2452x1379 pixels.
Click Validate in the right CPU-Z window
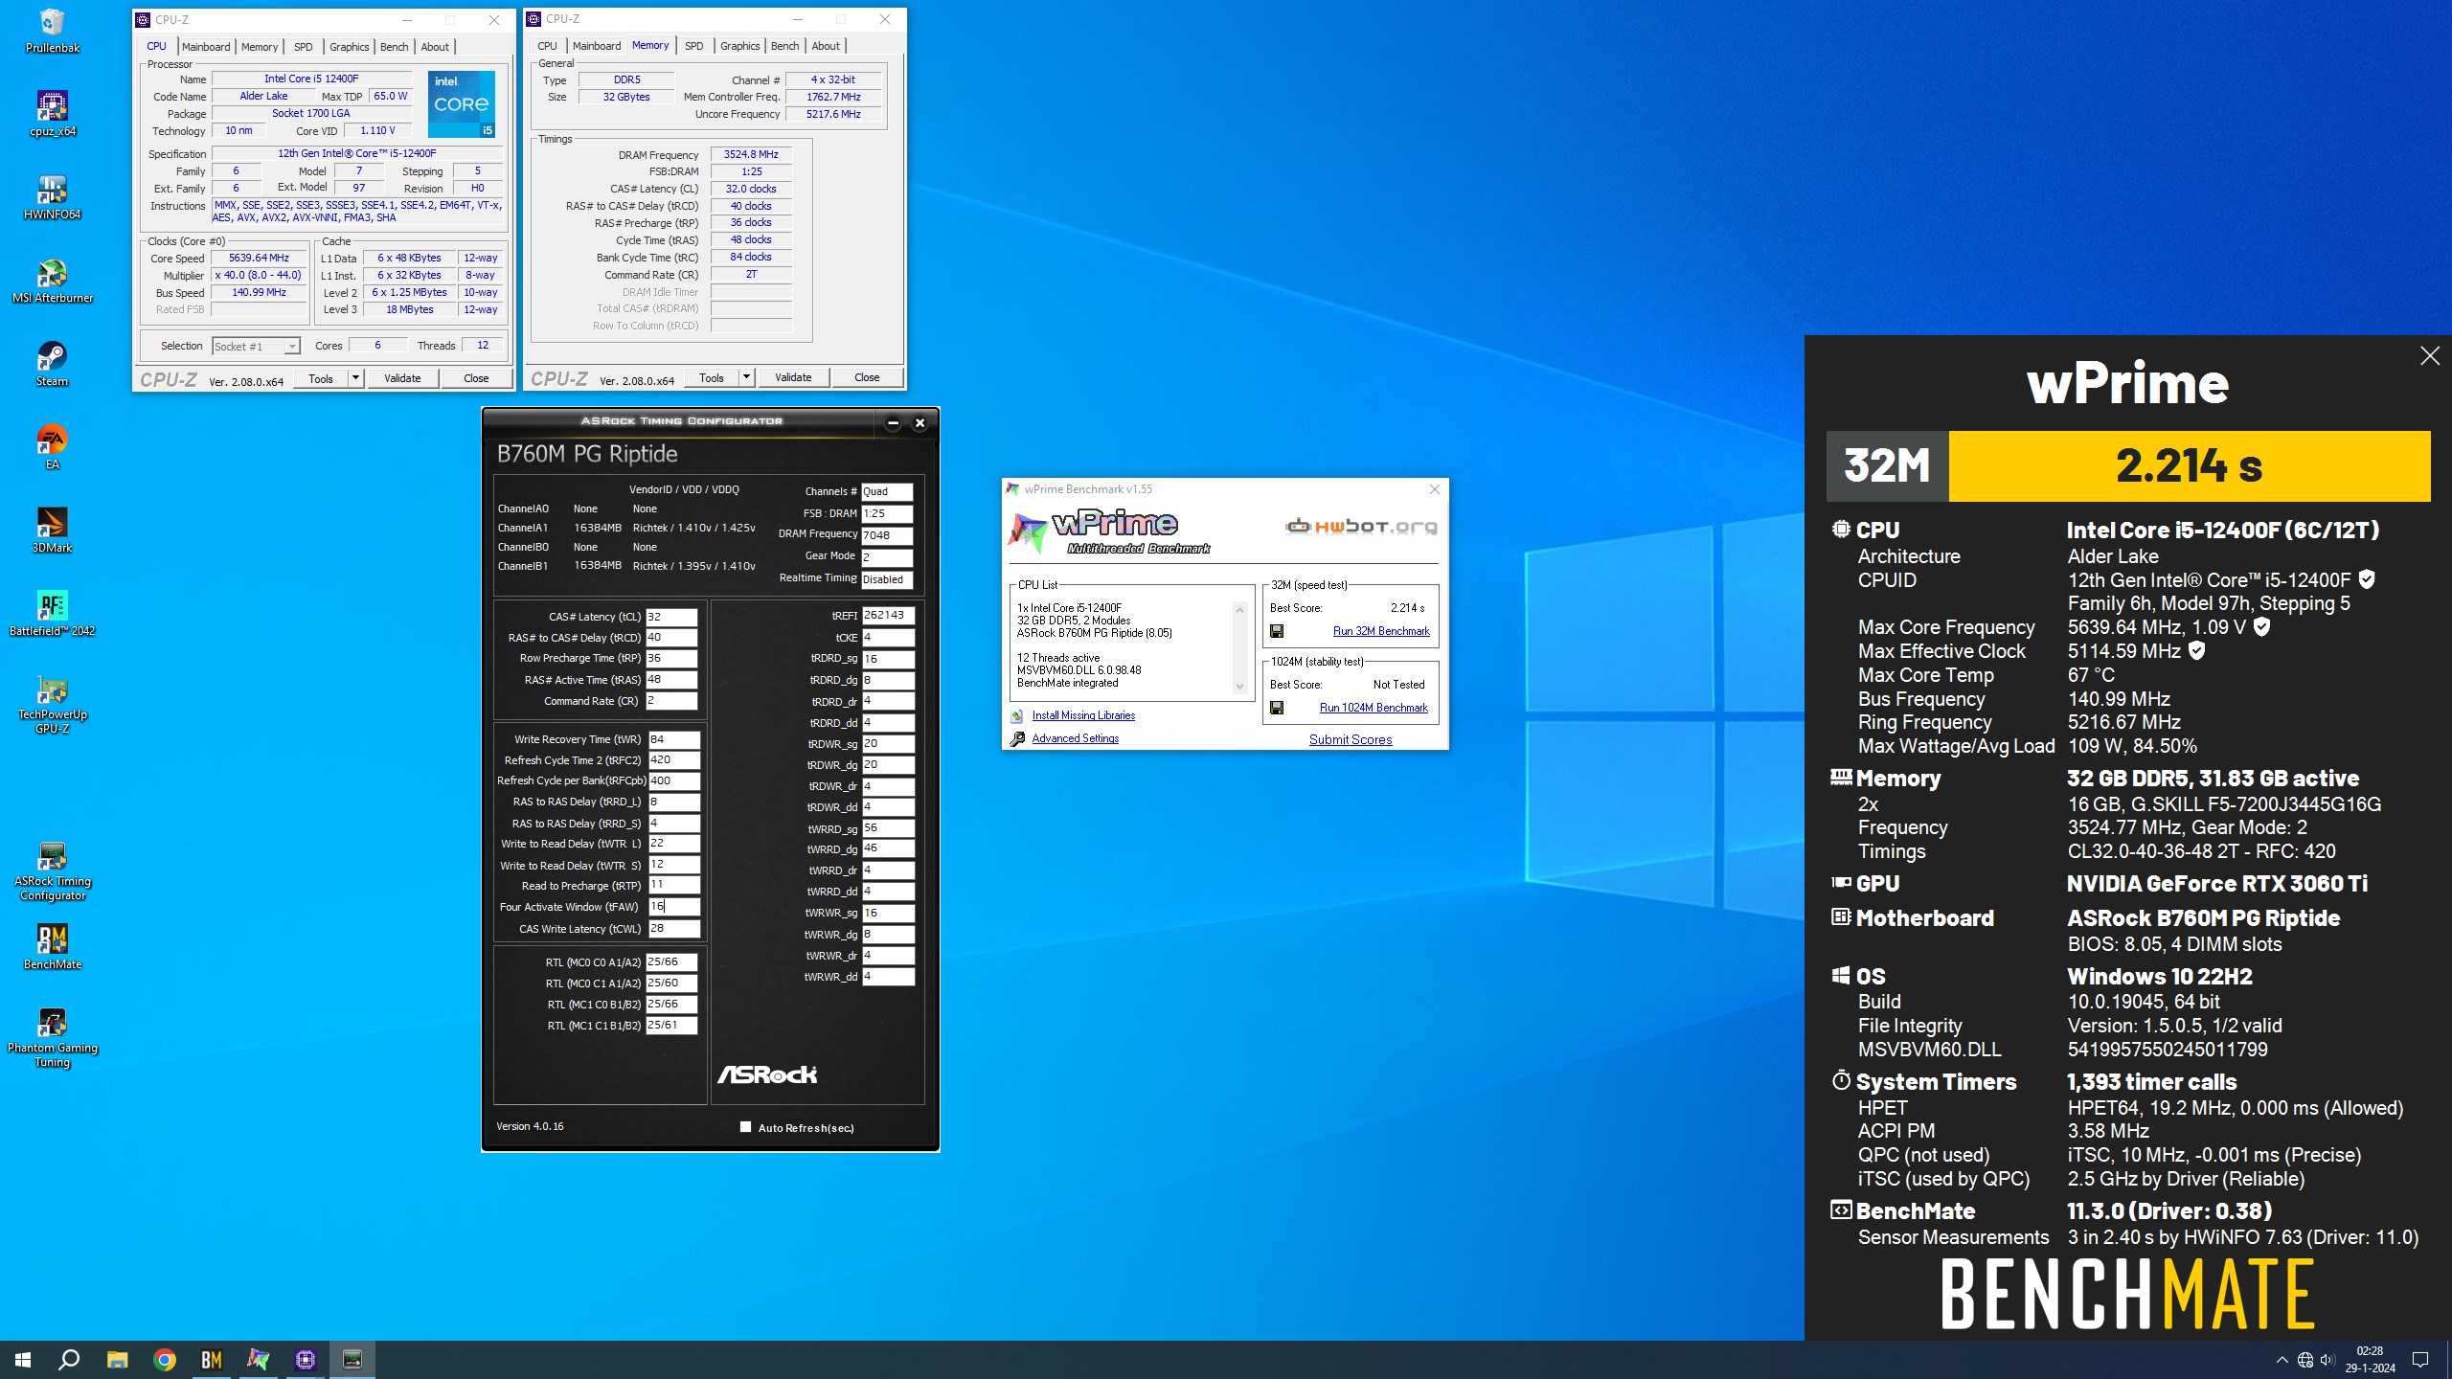click(x=793, y=377)
